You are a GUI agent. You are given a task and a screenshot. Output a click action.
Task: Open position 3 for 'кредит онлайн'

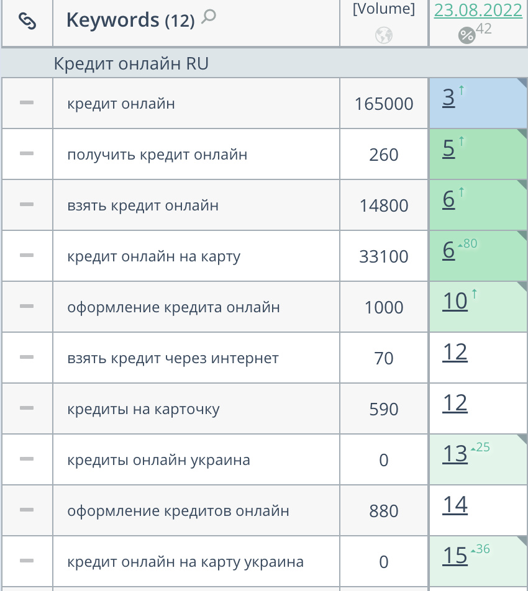448,97
